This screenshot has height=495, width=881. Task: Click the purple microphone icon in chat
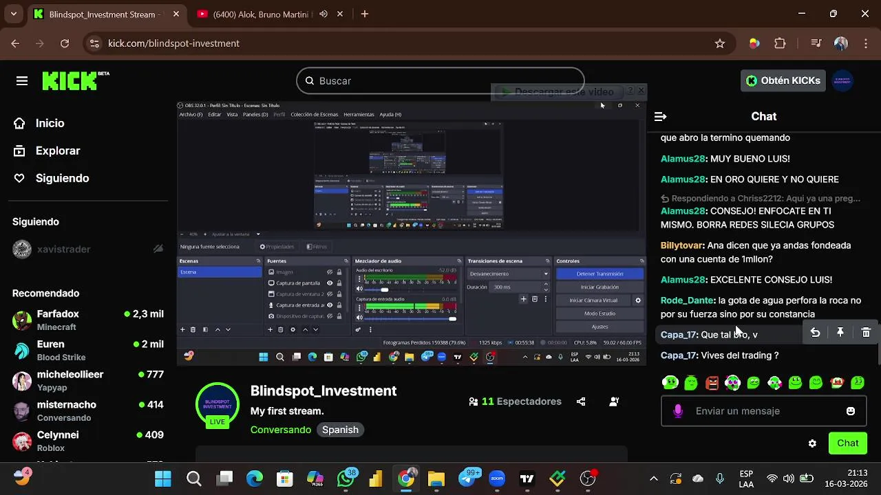(x=678, y=411)
